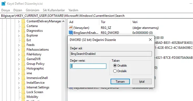Expand the FileAssociations tree node
Viewport: 193px width, 101px height.
(x=19, y=50)
